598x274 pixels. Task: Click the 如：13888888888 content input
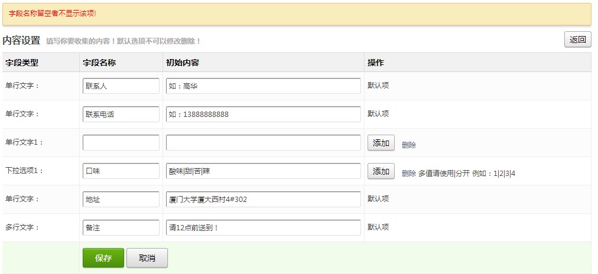click(x=263, y=114)
